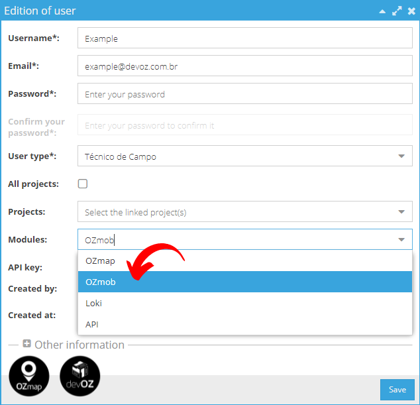Choose API in the modules list
This screenshot has height=405, width=420.
coord(245,324)
